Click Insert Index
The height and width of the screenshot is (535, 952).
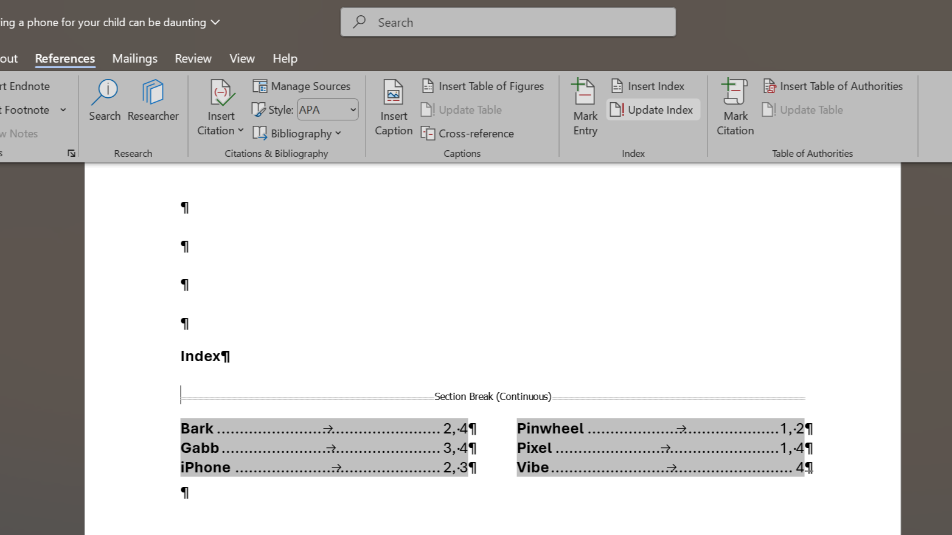point(648,86)
